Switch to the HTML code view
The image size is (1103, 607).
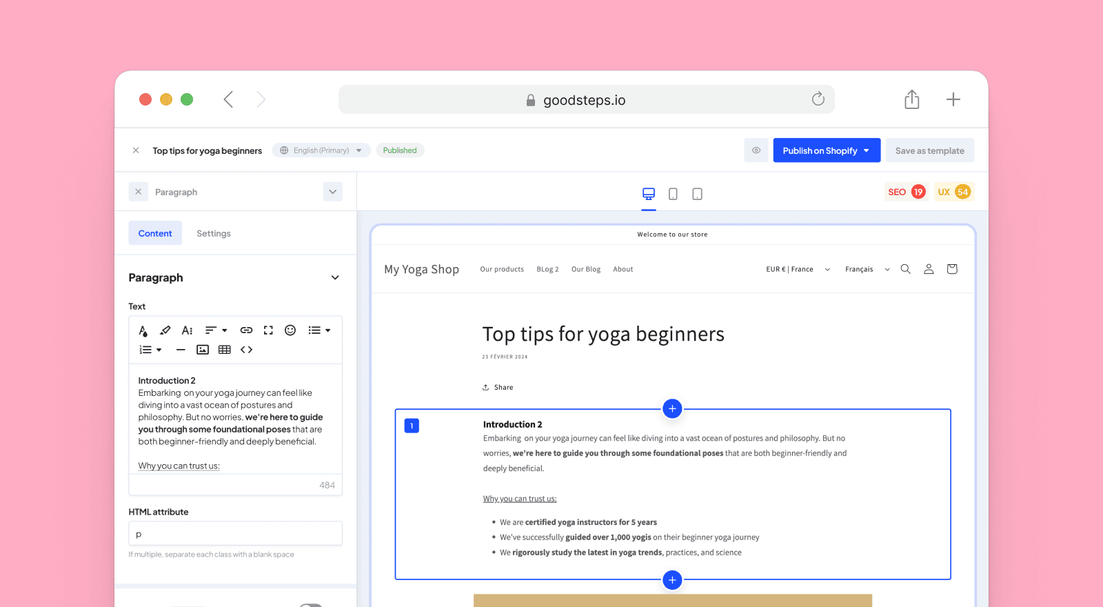click(x=246, y=350)
